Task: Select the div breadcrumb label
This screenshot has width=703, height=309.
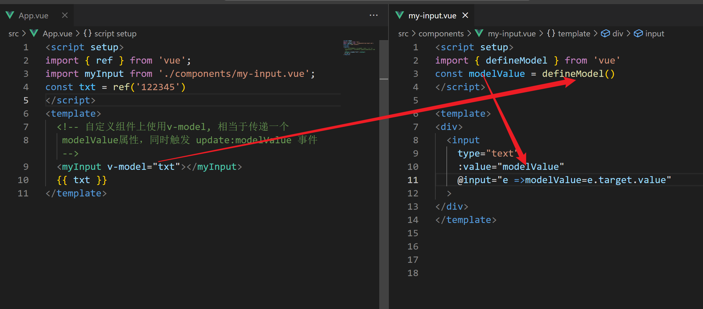Action: click(618, 34)
